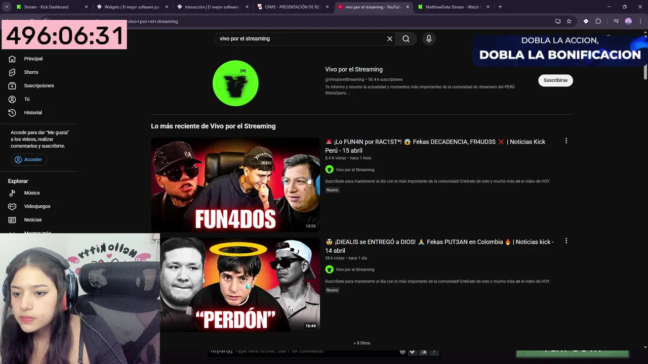Click channel avatar beside the 15 abril video
648x364 pixels.
(x=329, y=170)
